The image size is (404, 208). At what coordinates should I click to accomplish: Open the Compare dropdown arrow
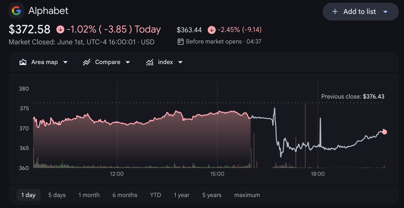128,62
